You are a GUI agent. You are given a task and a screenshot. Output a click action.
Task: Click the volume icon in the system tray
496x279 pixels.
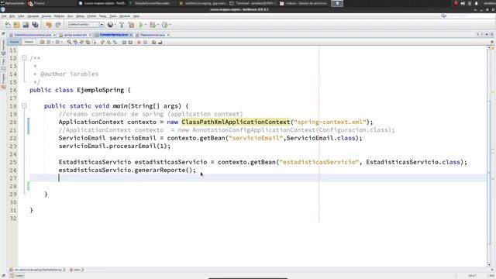coord(463,3)
